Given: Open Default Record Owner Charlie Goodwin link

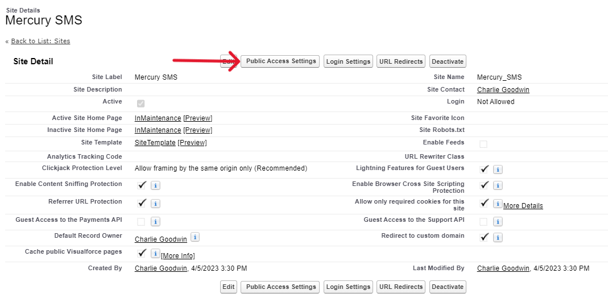Looking at the screenshot, I should tap(161, 239).
